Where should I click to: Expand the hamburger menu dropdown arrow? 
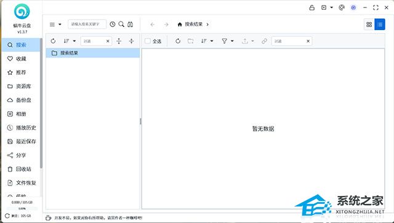(x=60, y=25)
